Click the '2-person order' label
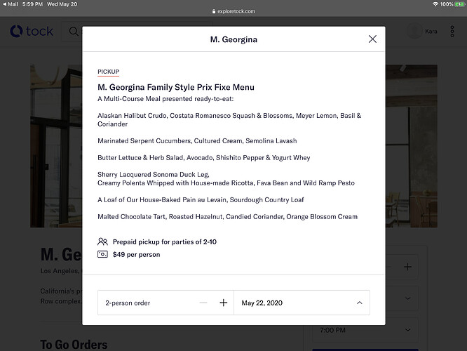This screenshot has height=351, width=467. click(x=128, y=303)
